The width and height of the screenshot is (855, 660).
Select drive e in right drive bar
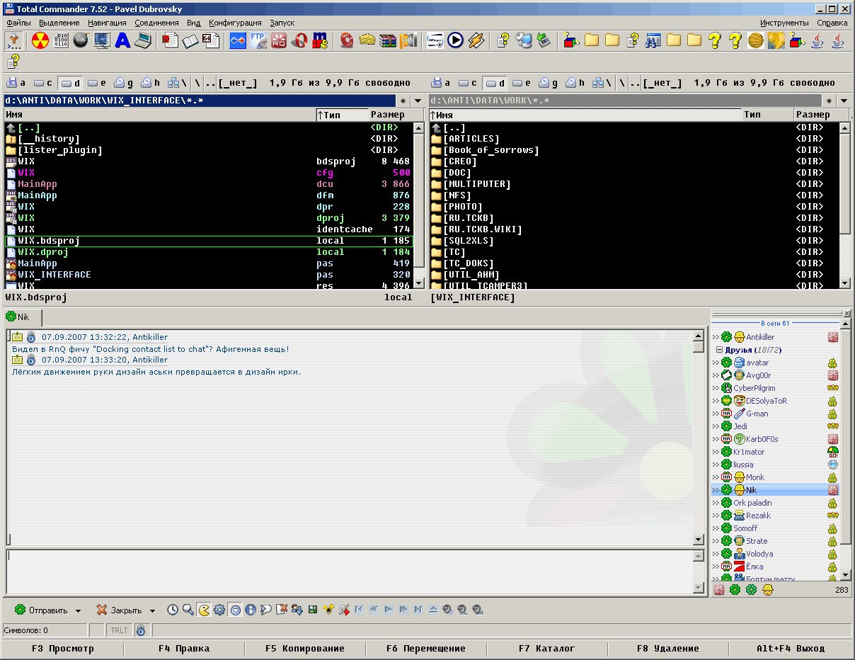(x=522, y=83)
